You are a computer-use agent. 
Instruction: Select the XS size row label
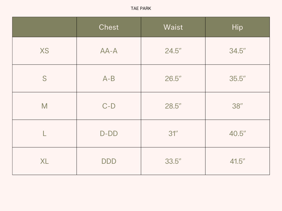(x=44, y=51)
